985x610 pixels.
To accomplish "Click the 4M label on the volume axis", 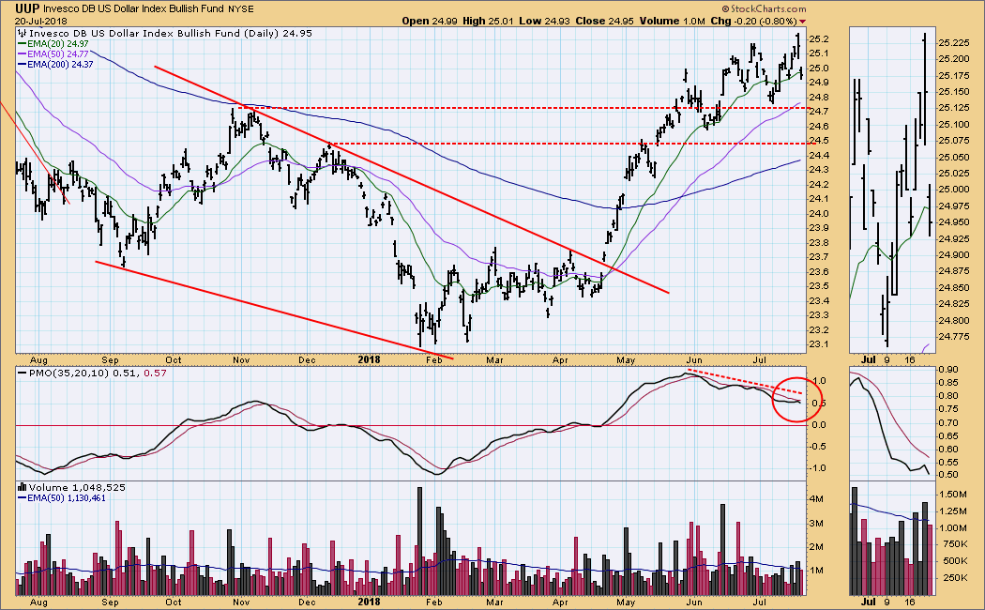I will (817, 499).
